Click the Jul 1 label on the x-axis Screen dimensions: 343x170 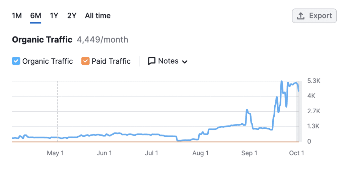[x=152, y=153]
